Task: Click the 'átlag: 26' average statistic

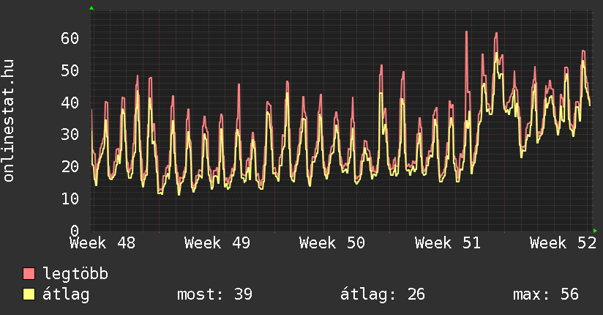Action: click(382, 294)
